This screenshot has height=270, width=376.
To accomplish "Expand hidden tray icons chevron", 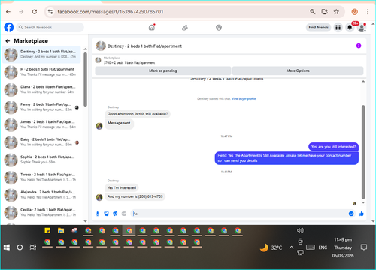I will (292, 247).
